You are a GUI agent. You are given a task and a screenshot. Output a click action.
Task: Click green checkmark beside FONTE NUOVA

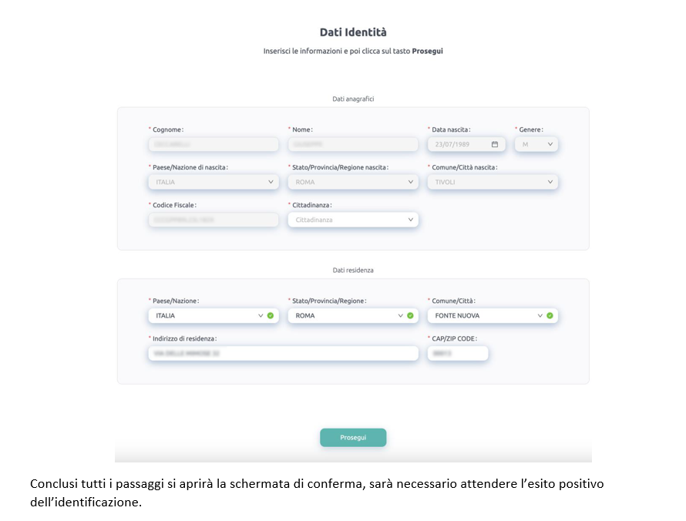coord(550,315)
